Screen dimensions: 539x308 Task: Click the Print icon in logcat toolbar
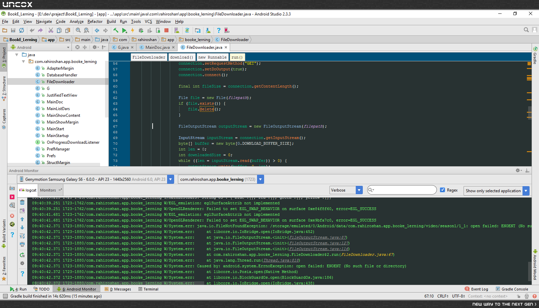click(x=22, y=244)
